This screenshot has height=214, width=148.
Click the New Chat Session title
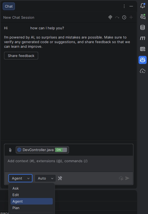pos(19,17)
